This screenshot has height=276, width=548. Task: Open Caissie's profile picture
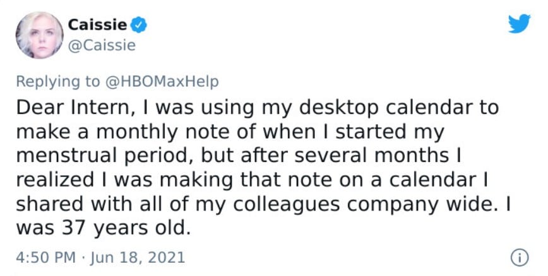[x=38, y=34]
